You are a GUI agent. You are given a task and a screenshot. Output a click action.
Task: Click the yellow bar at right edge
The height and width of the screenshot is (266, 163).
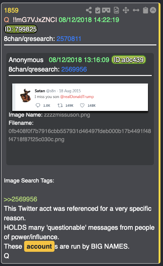click(x=160, y=133)
